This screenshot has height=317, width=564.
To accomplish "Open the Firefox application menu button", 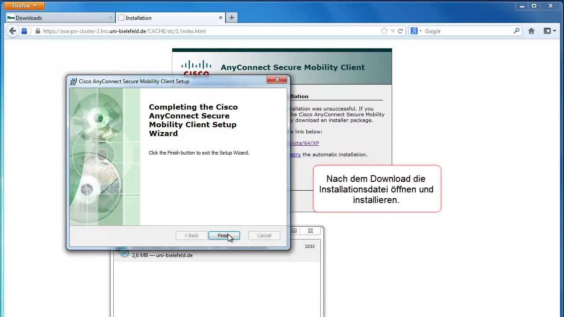I will click(25, 6).
